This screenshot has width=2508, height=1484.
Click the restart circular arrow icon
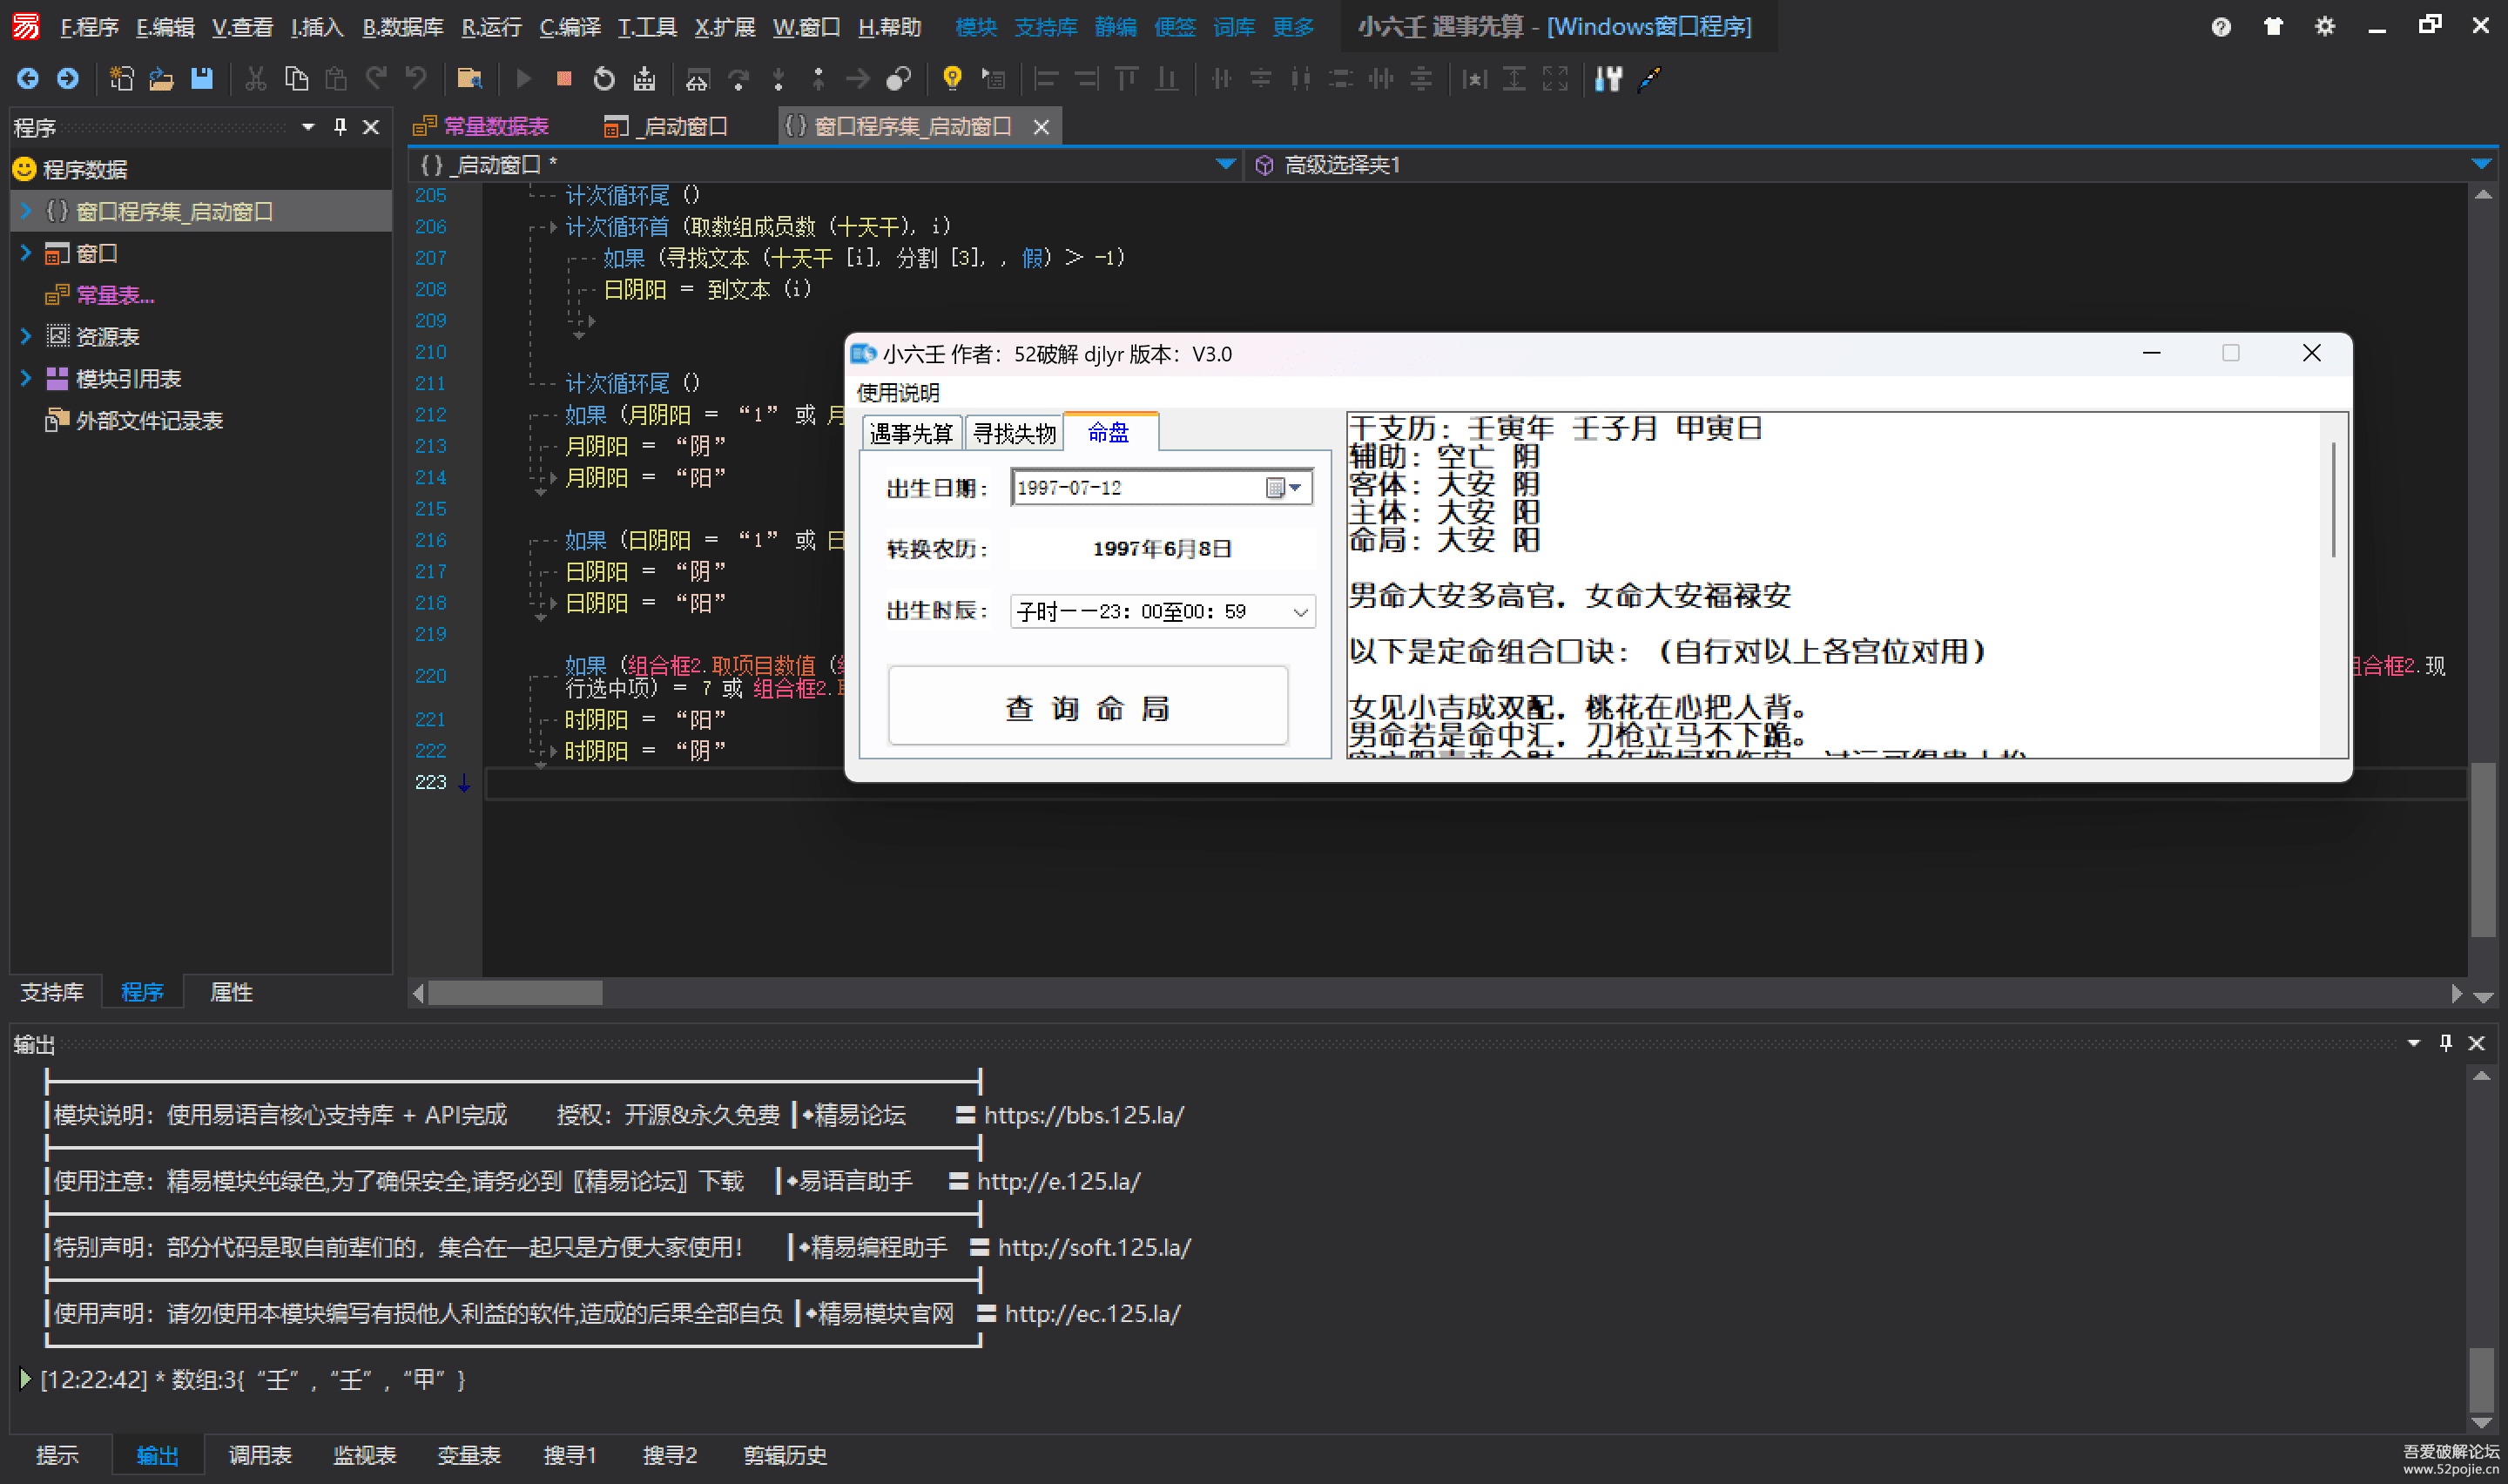(x=603, y=78)
